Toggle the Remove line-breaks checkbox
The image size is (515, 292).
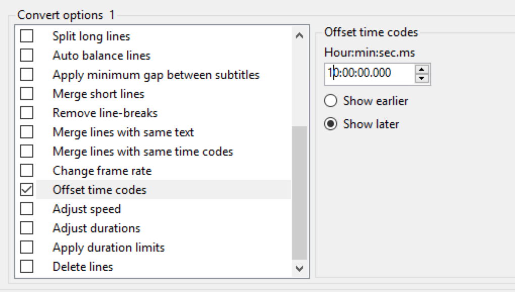coord(26,113)
